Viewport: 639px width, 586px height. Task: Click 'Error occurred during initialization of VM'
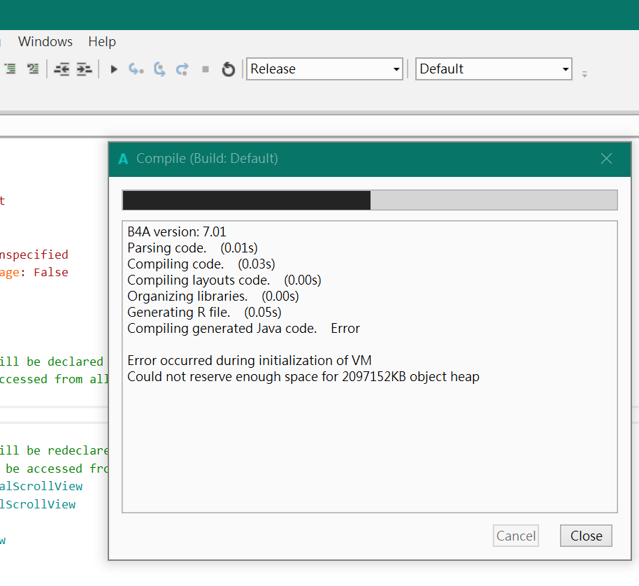point(249,360)
